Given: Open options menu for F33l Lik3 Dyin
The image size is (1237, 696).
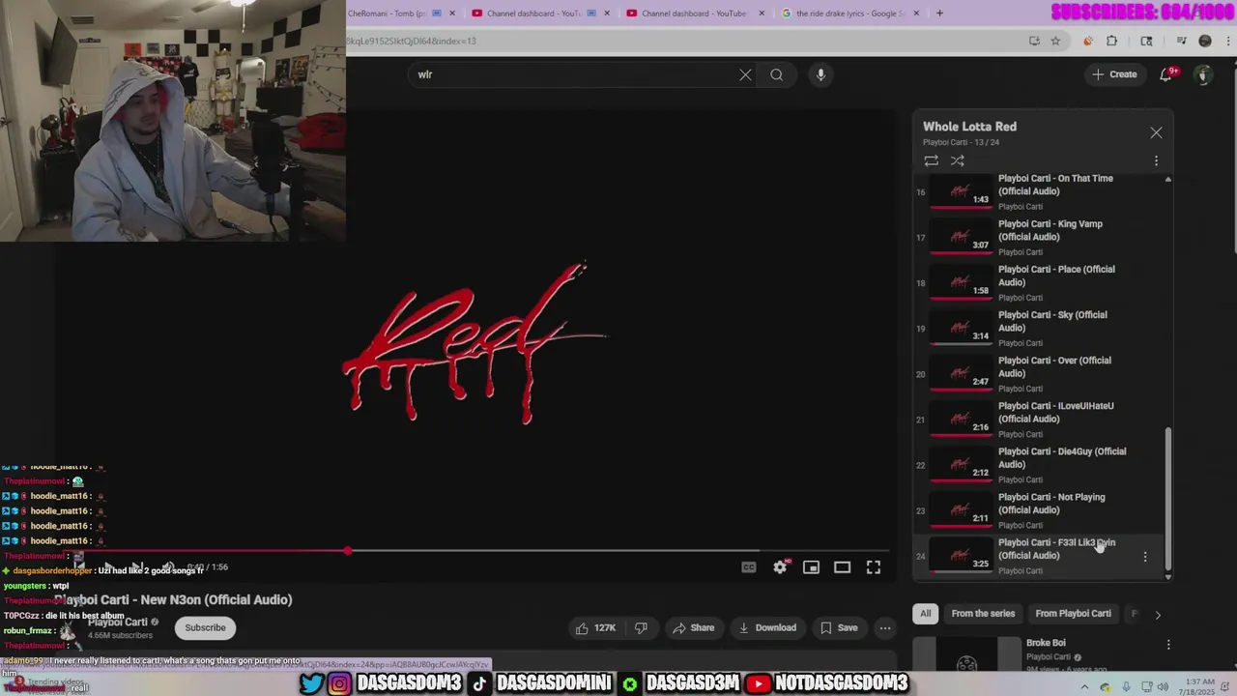Looking at the screenshot, I should 1145,556.
